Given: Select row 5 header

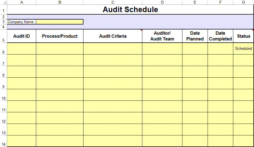Looking at the screenshot, I should tap(3, 36).
